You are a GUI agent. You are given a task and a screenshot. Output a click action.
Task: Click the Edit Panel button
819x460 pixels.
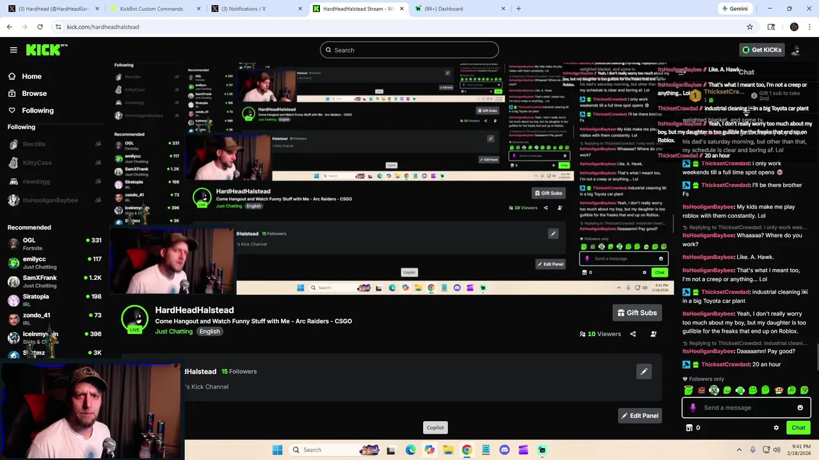pyautogui.click(x=640, y=415)
